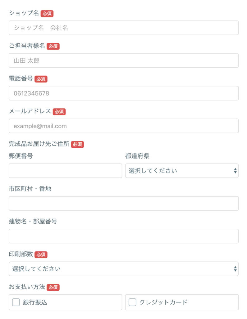Screen dimensions: 247x319
Task: Focus the ご担当者様名 name field
Action: [x=123, y=60]
